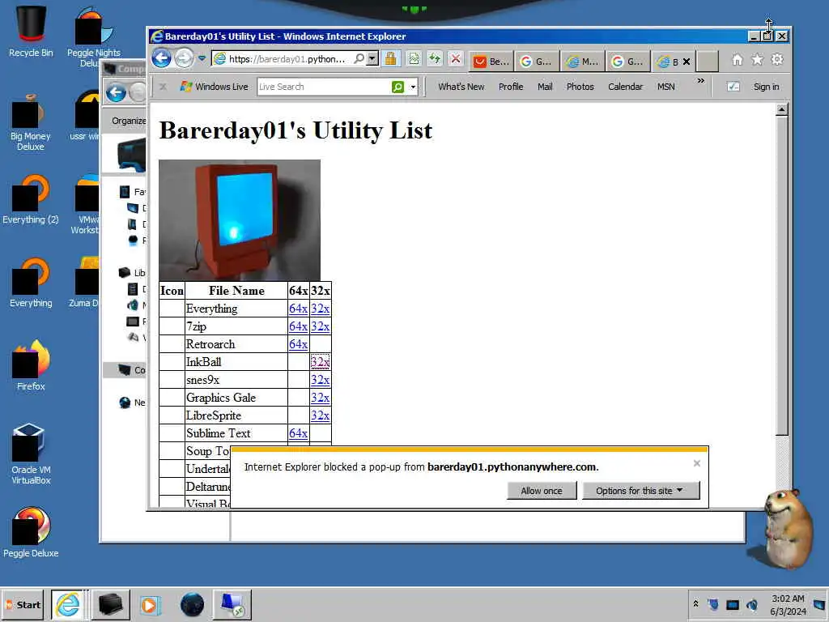829x622 pixels.
Task: Close the Windows Live toolbar
Action: click(x=163, y=87)
